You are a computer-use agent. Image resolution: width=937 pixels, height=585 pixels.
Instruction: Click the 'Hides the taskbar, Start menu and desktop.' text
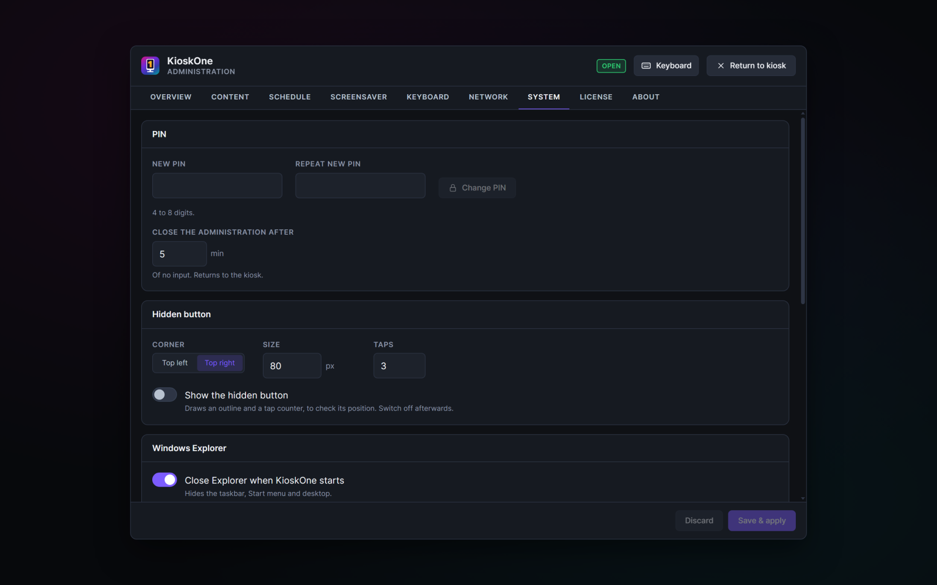(258, 494)
